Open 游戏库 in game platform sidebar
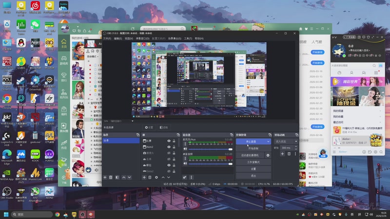Viewport: 390px width, 219px height. tap(64, 60)
